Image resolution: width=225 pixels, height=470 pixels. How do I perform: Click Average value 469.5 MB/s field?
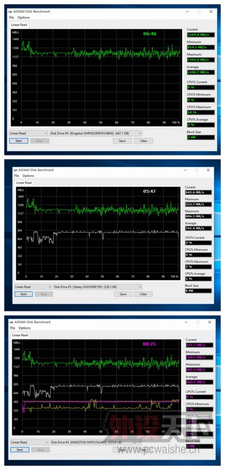tap(199, 382)
